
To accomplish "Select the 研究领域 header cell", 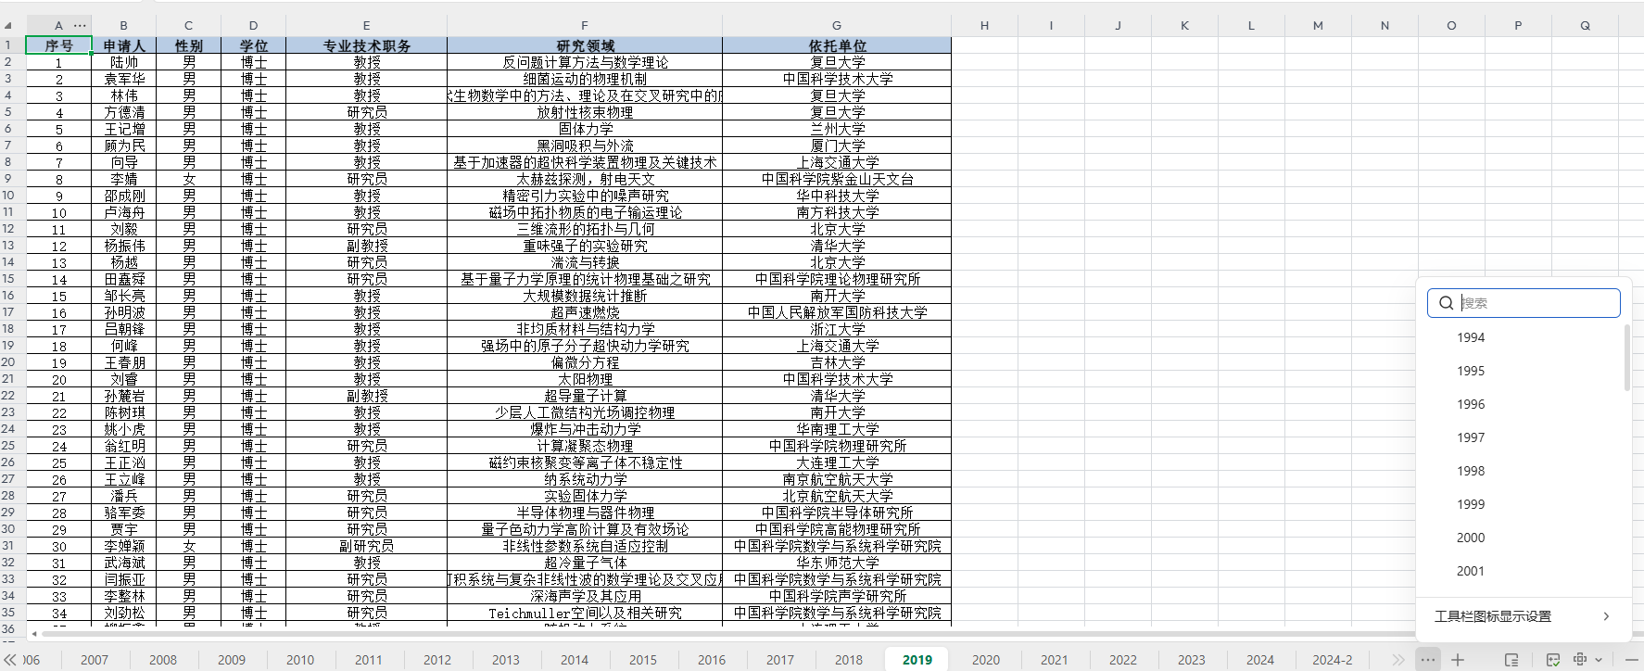I will coord(585,45).
